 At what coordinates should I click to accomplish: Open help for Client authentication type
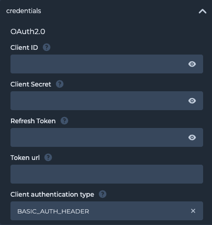tap(103, 194)
